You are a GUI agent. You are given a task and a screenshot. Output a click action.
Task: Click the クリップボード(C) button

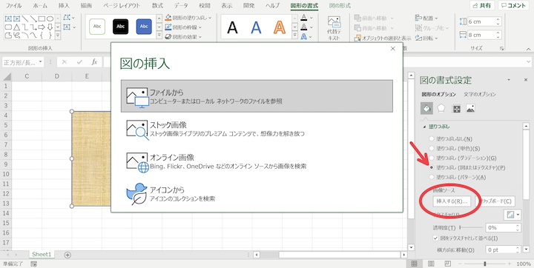[x=496, y=201]
